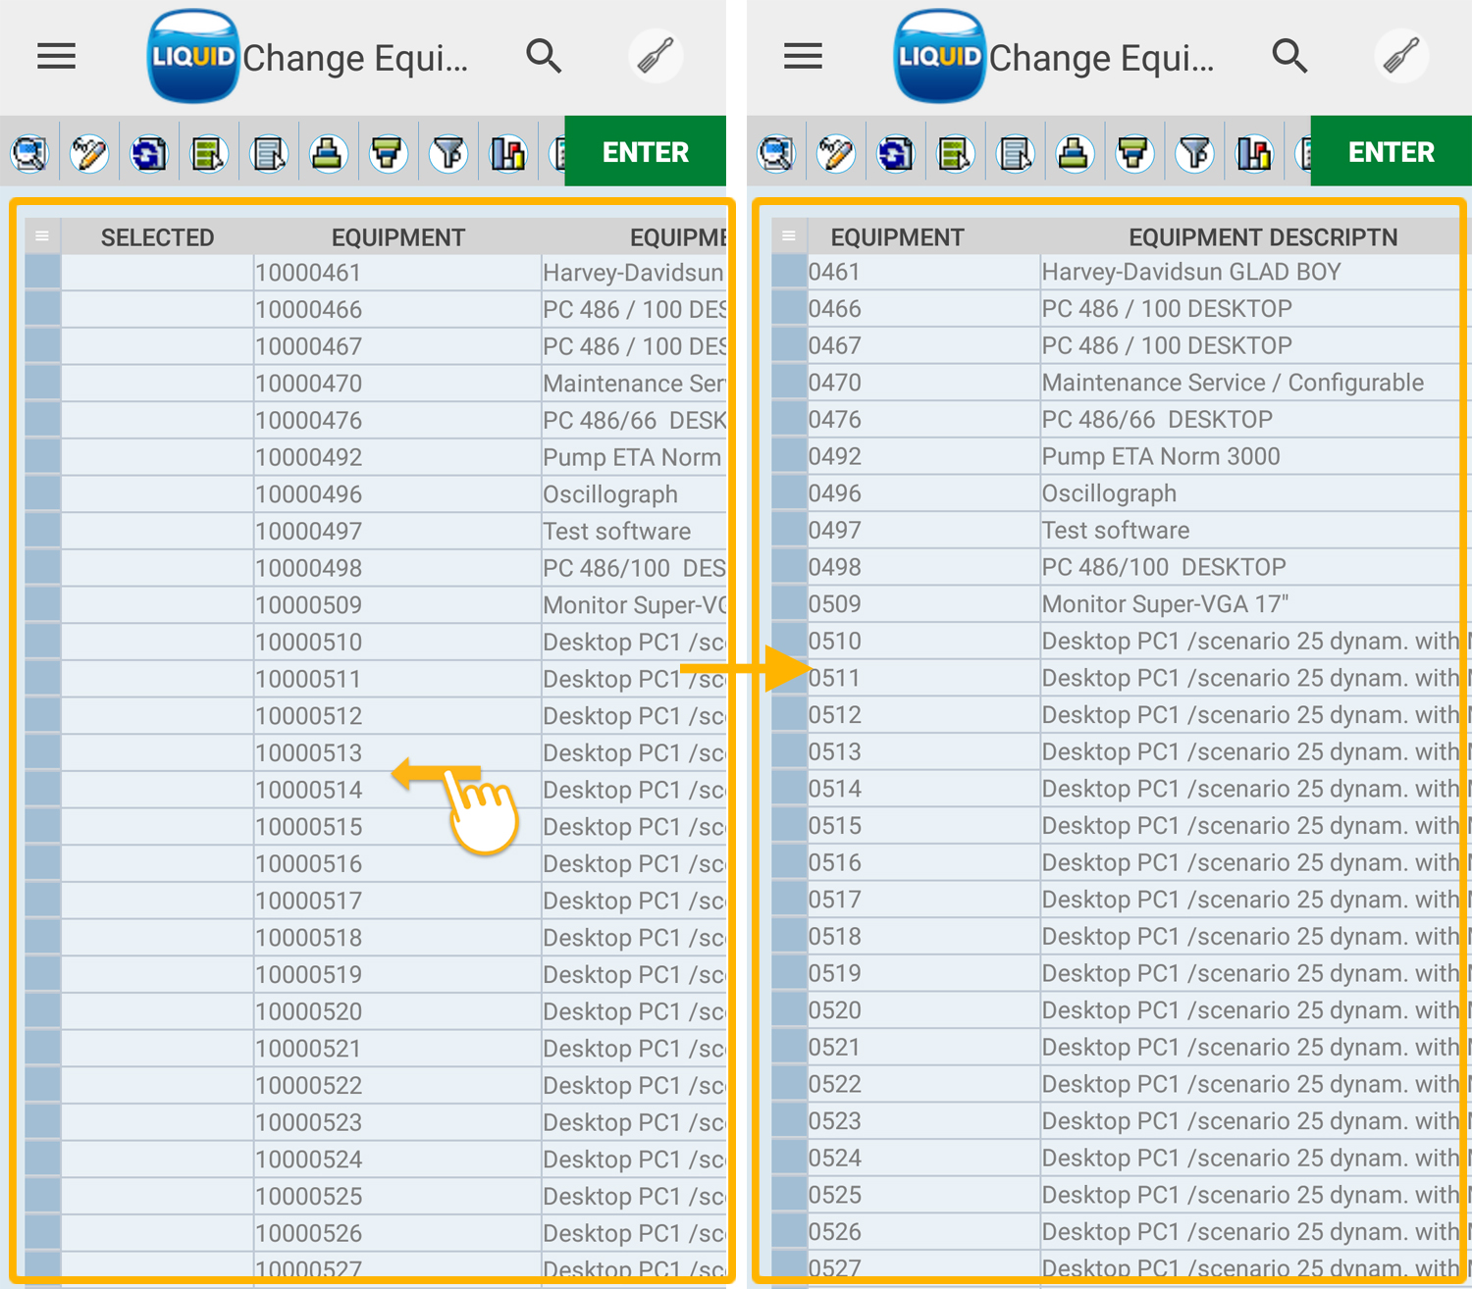The image size is (1472, 1289).
Task: Select row marker for equipment 10000461
Action: 42,273
